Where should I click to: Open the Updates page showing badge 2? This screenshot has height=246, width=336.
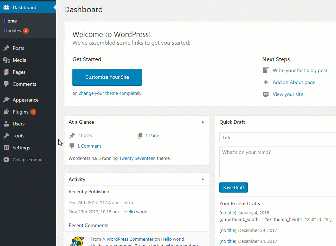click(x=13, y=31)
